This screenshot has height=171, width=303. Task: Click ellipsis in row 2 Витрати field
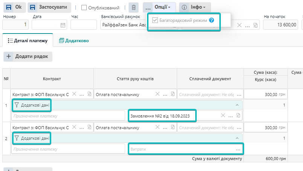238,150
